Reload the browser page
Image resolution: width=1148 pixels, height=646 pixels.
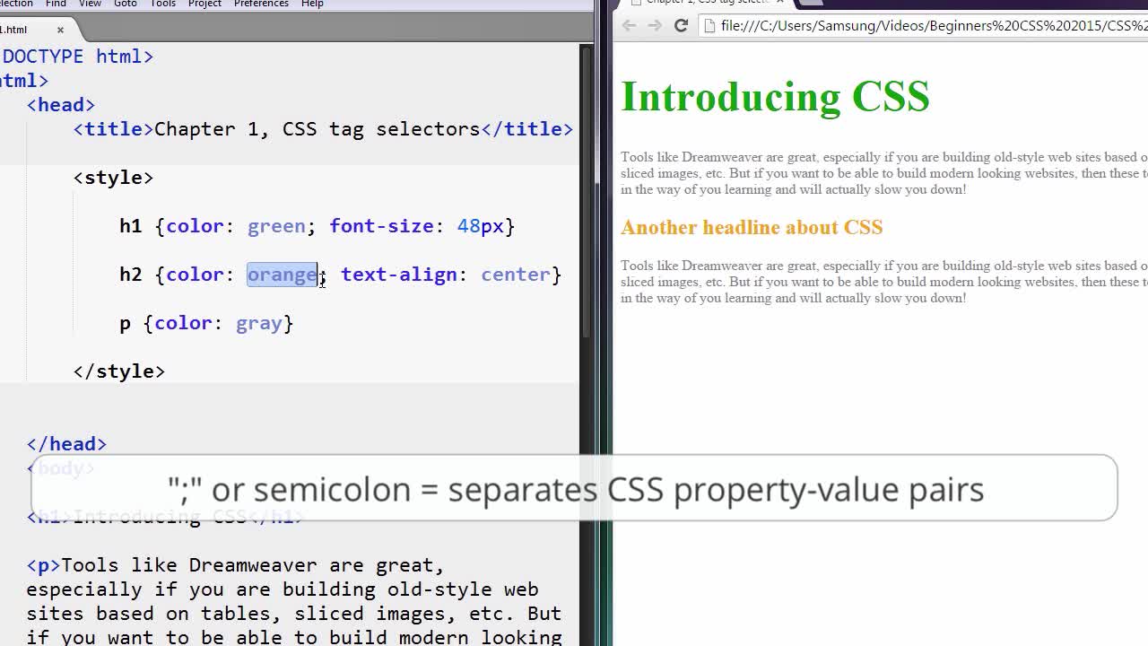[681, 25]
